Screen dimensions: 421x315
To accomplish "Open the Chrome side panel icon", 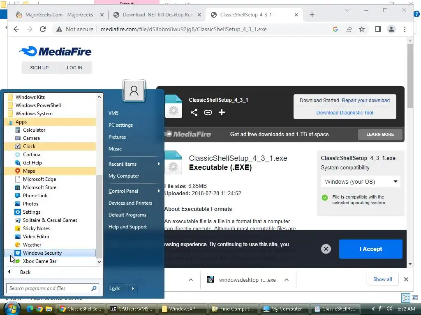I will 378,29.
